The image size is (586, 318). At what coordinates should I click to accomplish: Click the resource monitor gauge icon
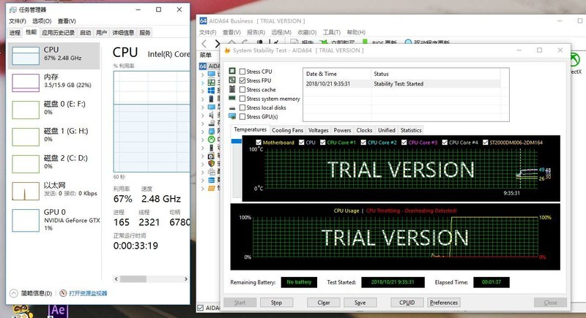point(63,293)
